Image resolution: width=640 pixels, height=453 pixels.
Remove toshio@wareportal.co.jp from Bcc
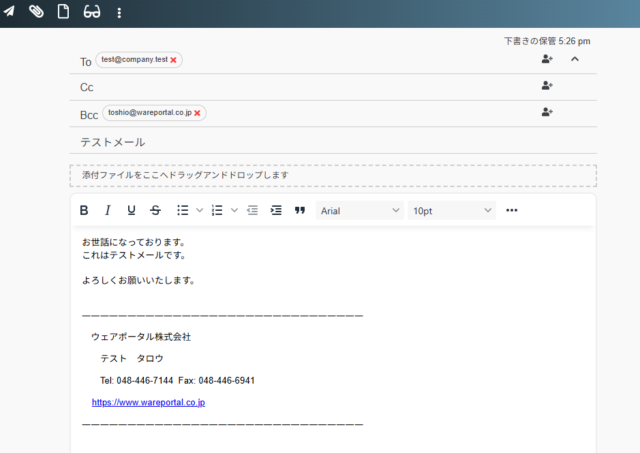[x=198, y=113]
